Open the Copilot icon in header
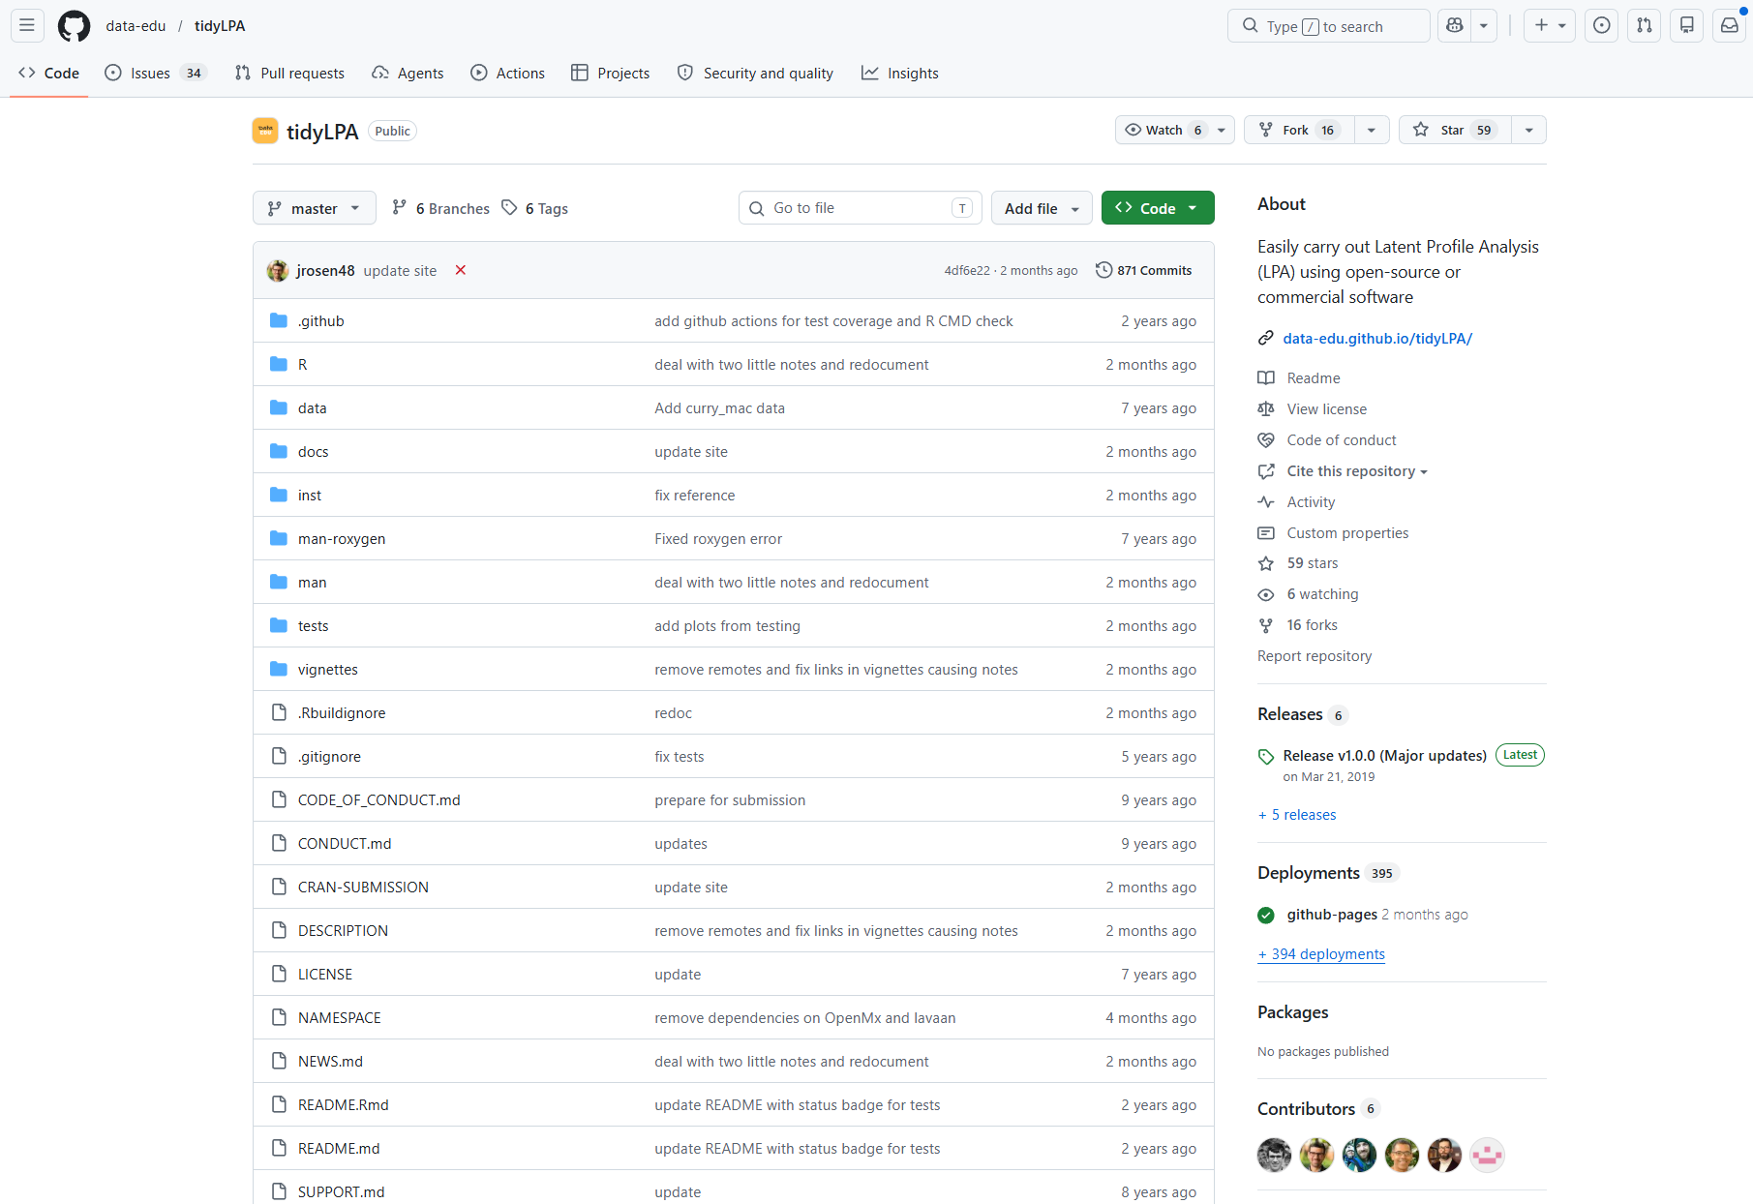The image size is (1753, 1204). point(1454,26)
